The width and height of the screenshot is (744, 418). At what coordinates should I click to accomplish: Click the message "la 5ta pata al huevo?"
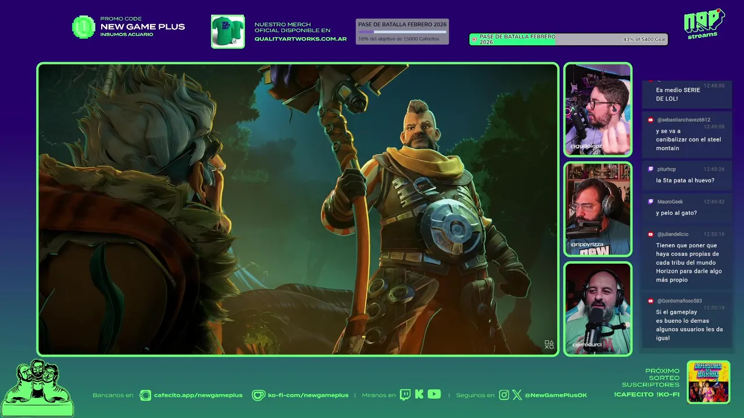[x=685, y=181]
